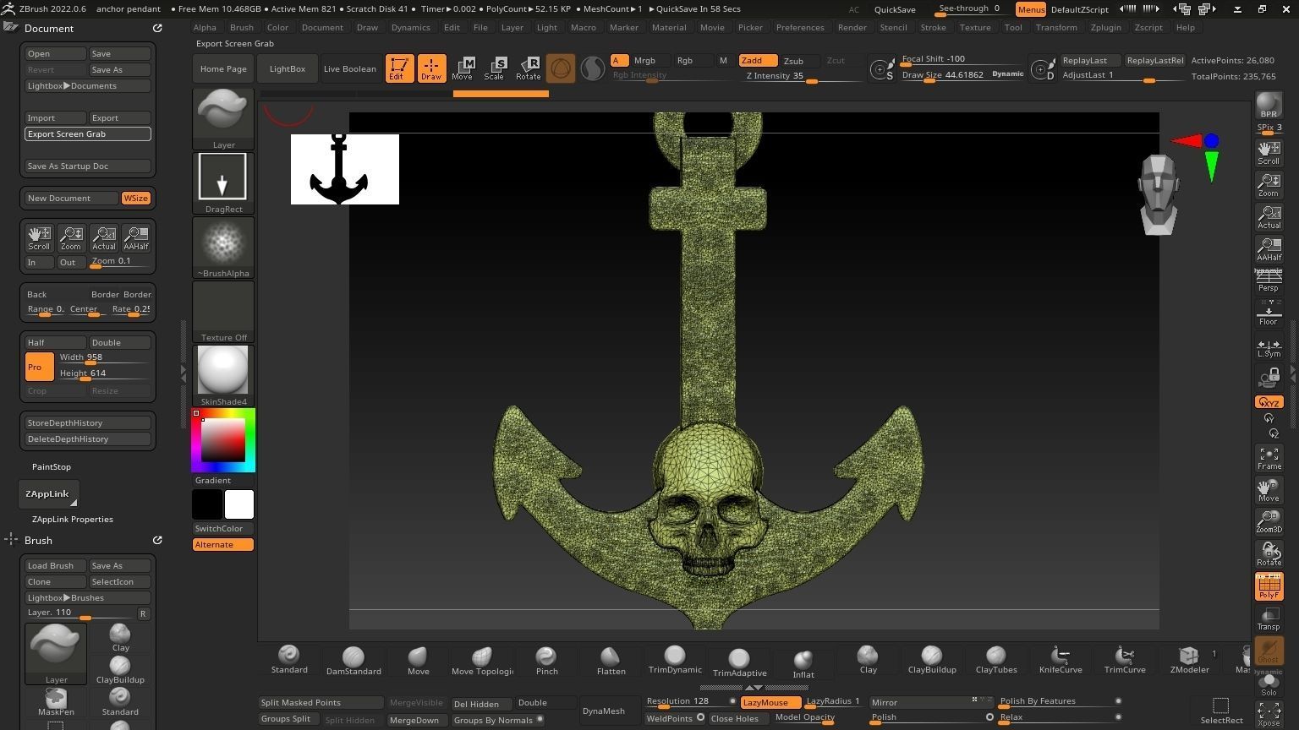
Task: Toggle the Persp perspective button
Action: coord(1269,281)
